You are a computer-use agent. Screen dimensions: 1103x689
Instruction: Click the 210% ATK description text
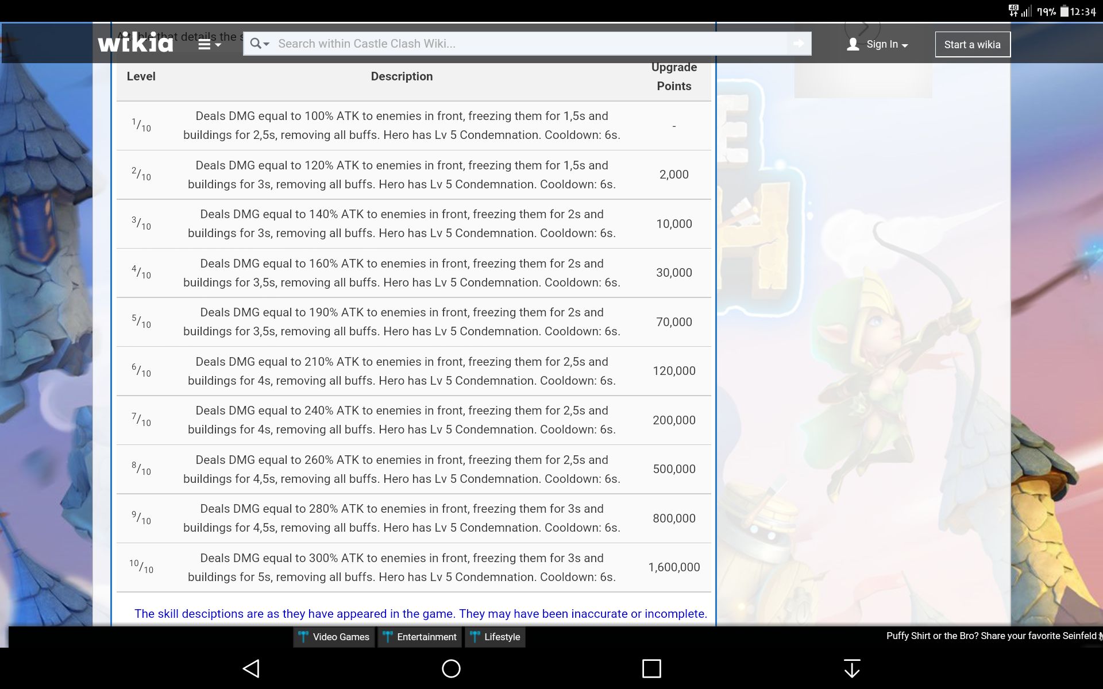(402, 371)
